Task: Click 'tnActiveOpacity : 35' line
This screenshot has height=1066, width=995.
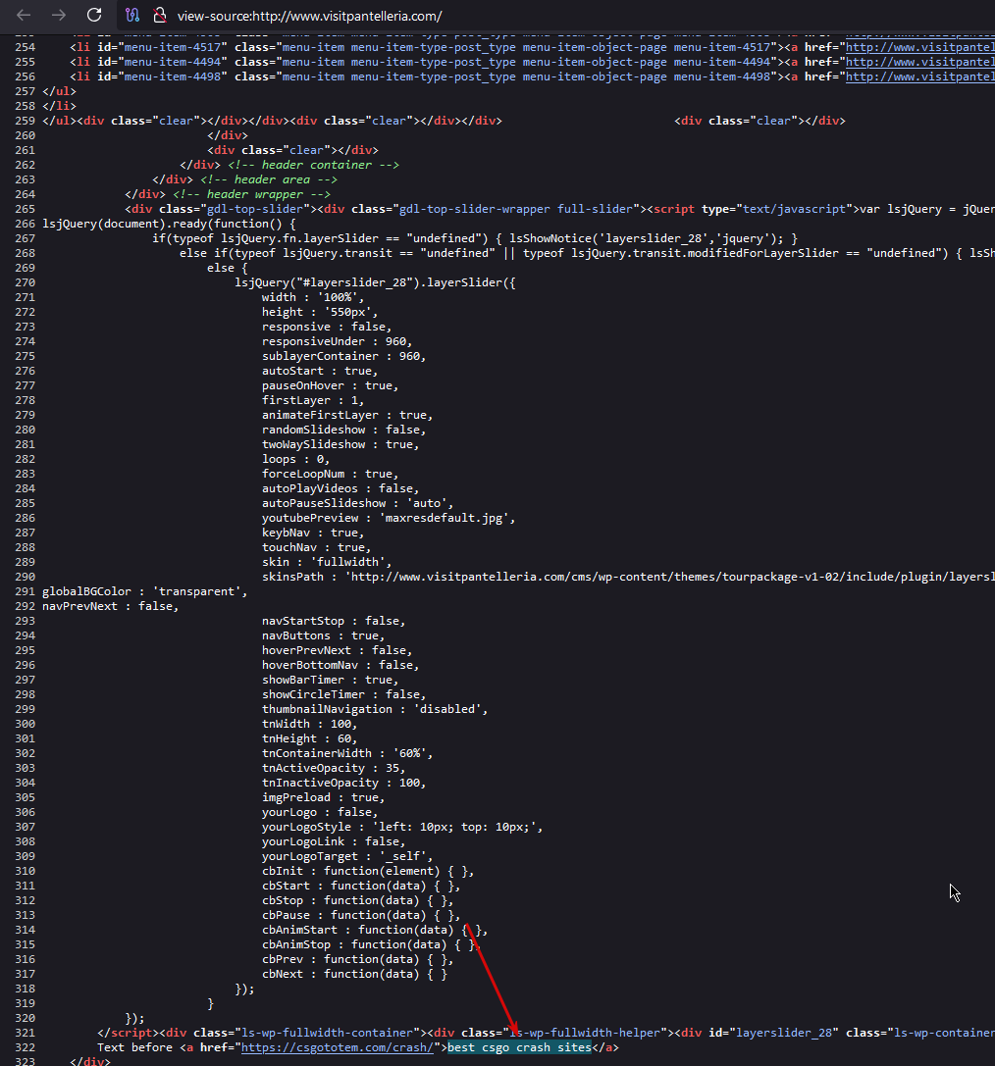Action: tap(334, 769)
